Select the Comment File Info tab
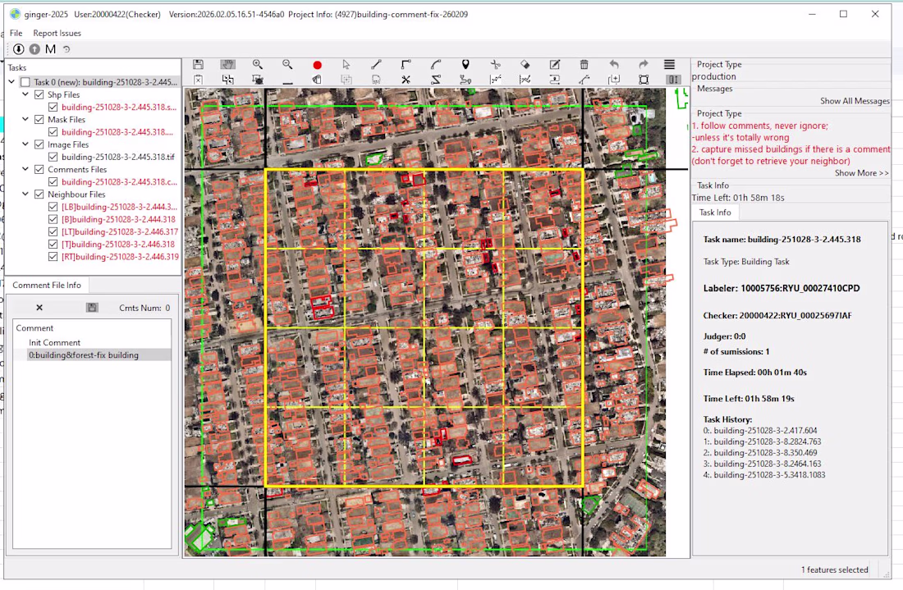 [47, 285]
